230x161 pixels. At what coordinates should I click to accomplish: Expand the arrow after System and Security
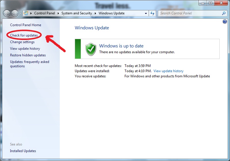pyautogui.click(x=95, y=13)
